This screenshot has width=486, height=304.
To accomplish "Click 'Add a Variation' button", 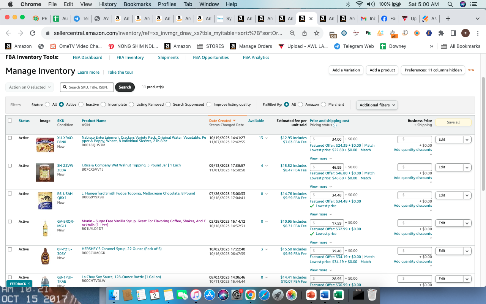I will tap(346, 70).
